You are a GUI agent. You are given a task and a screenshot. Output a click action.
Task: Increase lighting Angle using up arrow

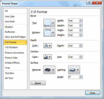(x=81, y=76)
